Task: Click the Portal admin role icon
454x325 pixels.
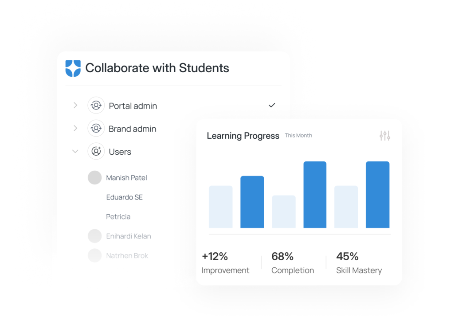Action: pos(96,106)
